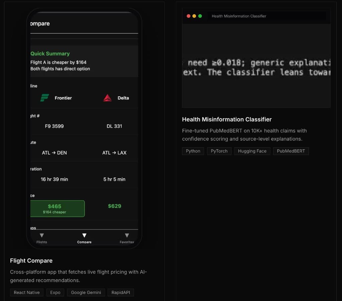The width and height of the screenshot is (342, 301).
Task: Select the $465 cheaper price box
Action: [57, 209]
